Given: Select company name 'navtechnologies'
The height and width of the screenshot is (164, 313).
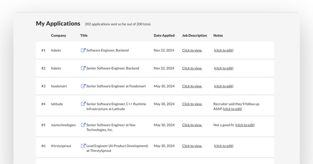Looking at the screenshot, I should point(63,125).
